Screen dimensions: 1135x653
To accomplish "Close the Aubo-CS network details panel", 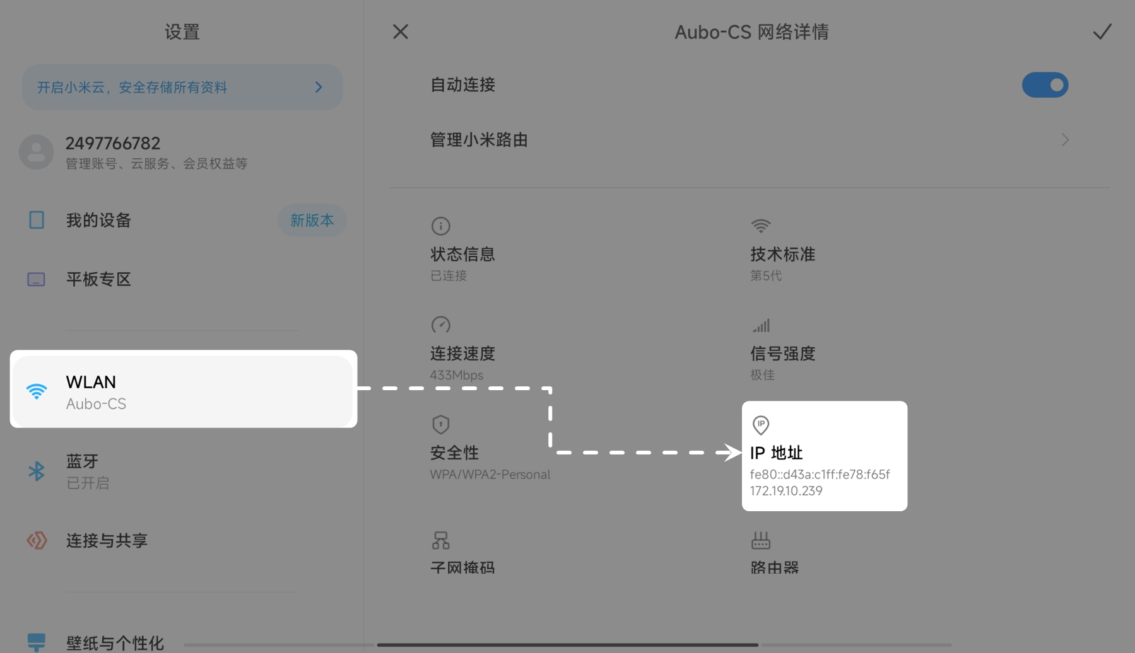I will (x=400, y=32).
